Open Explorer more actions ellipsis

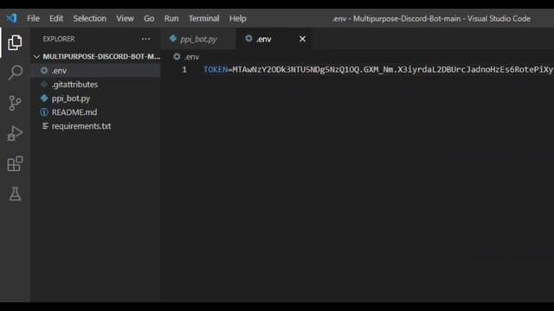(145, 39)
